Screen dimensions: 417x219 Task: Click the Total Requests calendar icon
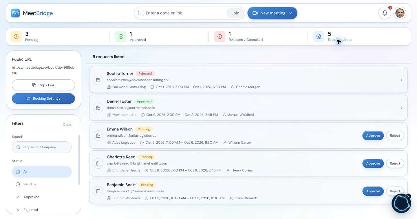tap(319, 36)
